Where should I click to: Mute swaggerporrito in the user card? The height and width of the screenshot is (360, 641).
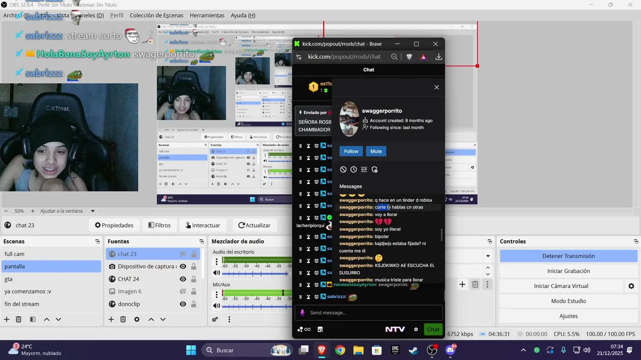point(376,151)
